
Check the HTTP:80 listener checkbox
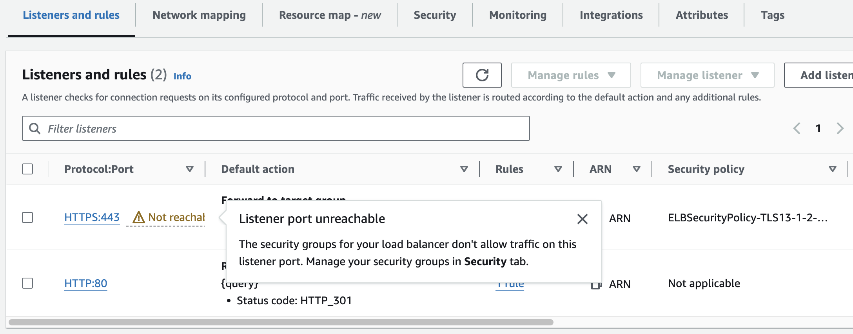click(x=27, y=283)
